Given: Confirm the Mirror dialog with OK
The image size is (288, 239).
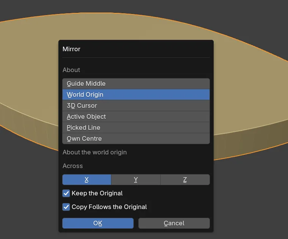Looking at the screenshot, I should pyautogui.click(x=98, y=223).
